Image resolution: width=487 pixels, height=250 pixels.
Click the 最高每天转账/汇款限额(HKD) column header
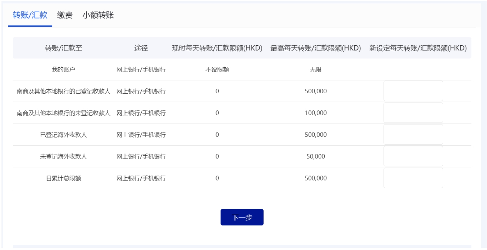click(315, 48)
